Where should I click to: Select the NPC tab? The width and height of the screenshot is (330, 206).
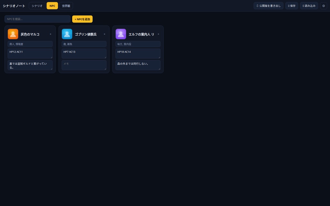pyautogui.click(x=52, y=6)
